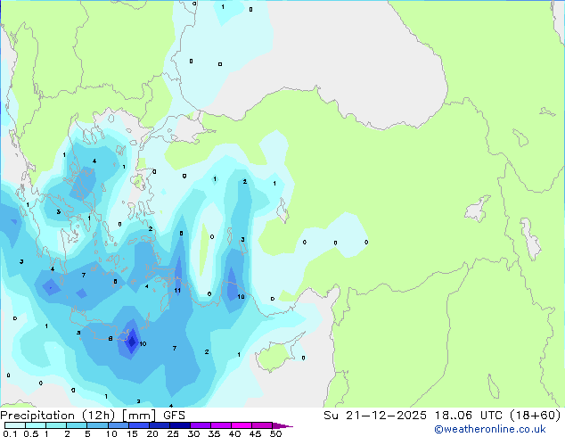Click the 30–35 mm purple legend swatch
The image size is (565, 437).
(x=201, y=425)
